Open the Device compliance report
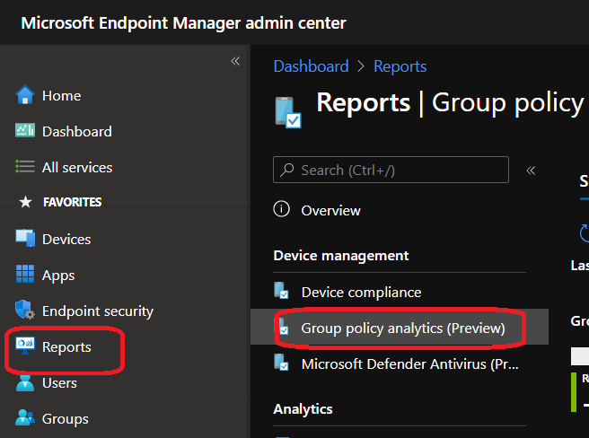Viewport: 589px width, 438px height. pos(361,293)
